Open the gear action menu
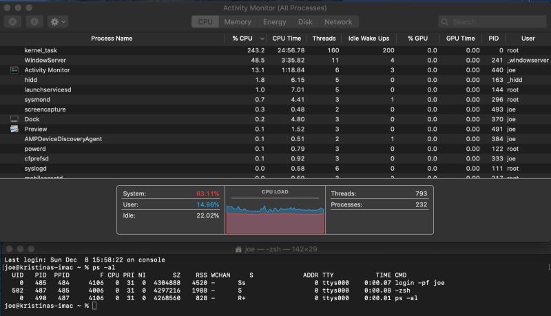The image size is (551, 316). [x=58, y=22]
